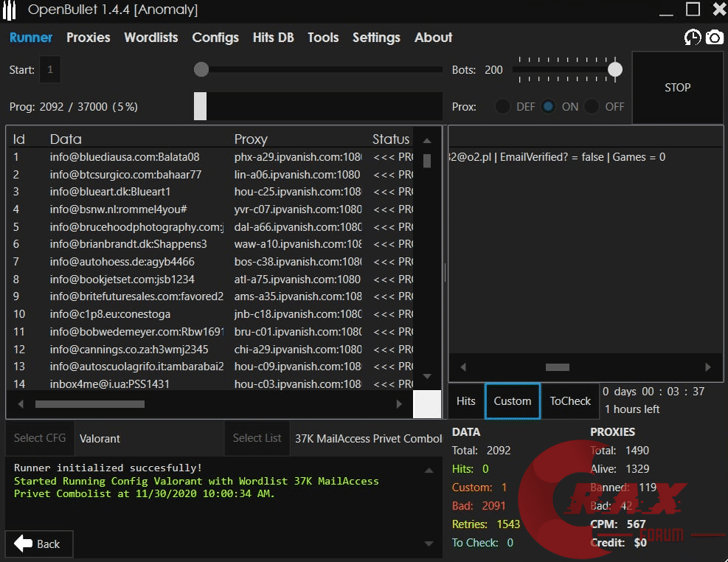Click log console scroll-up arrow
This screenshot has height=562, width=728.
[x=429, y=470]
